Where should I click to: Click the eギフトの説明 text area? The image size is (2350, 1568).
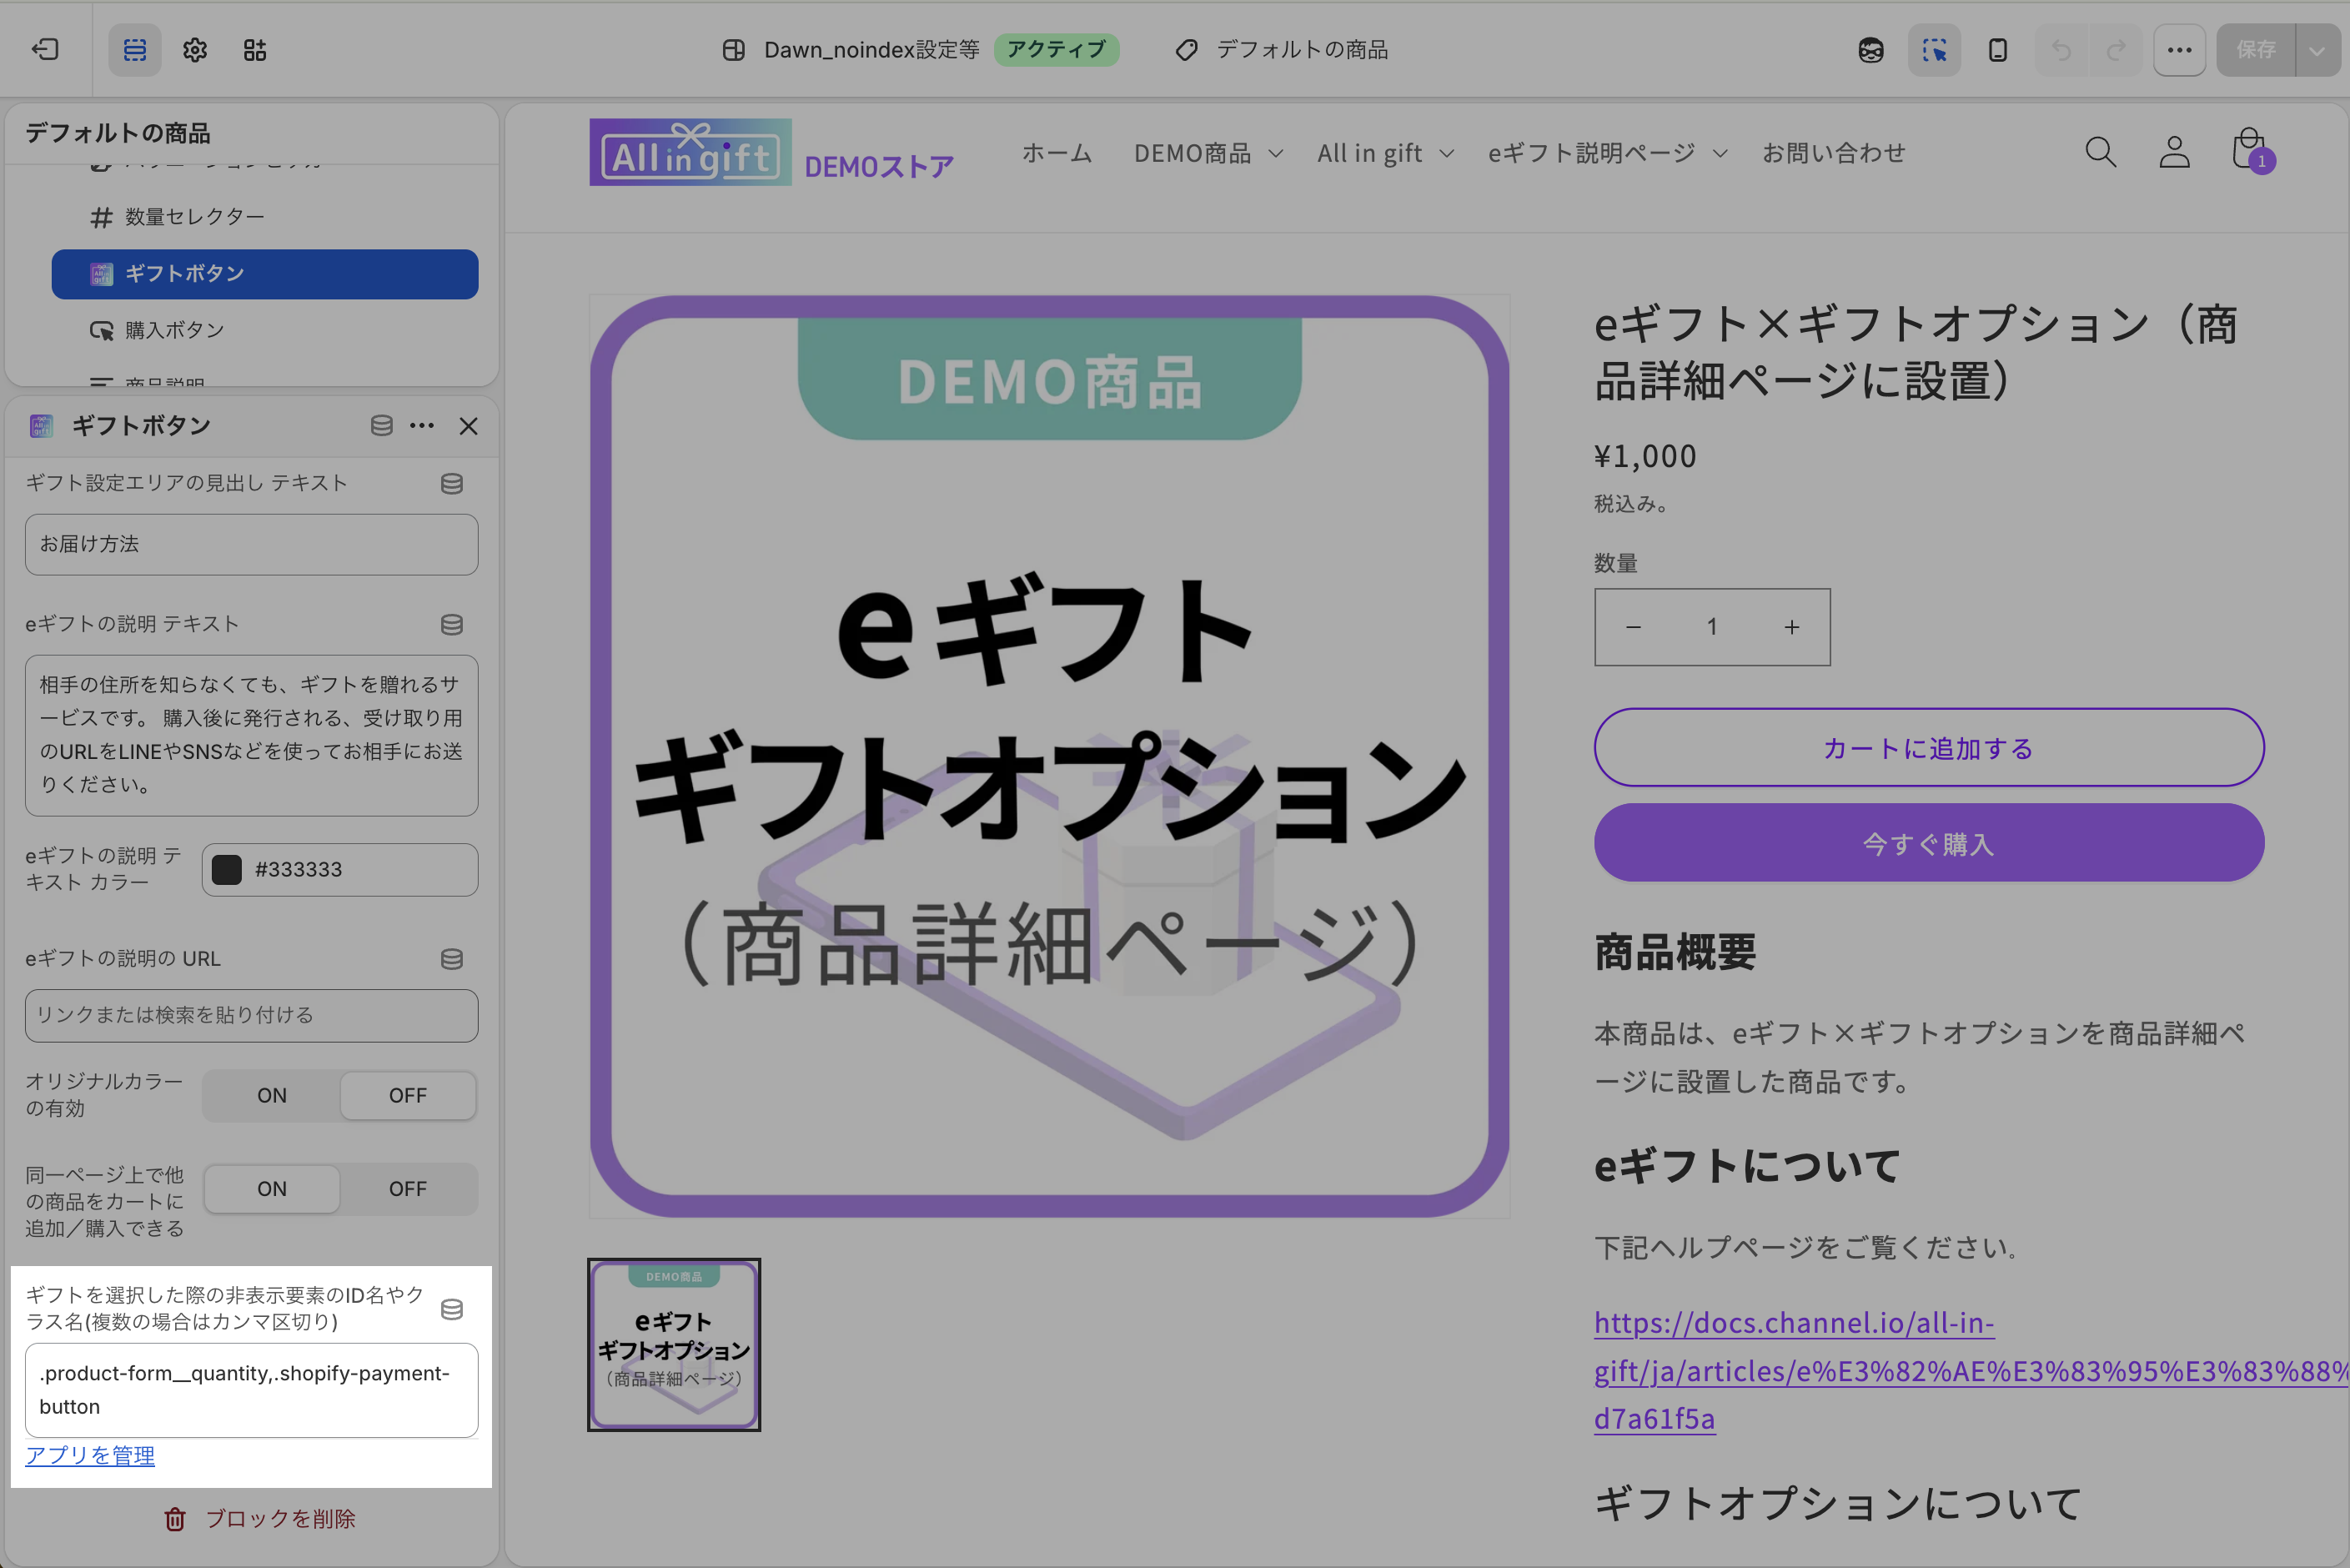(x=252, y=735)
